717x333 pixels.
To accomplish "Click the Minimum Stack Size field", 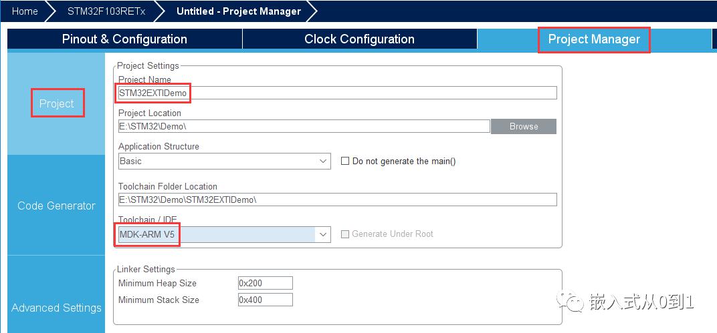I will (266, 300).
